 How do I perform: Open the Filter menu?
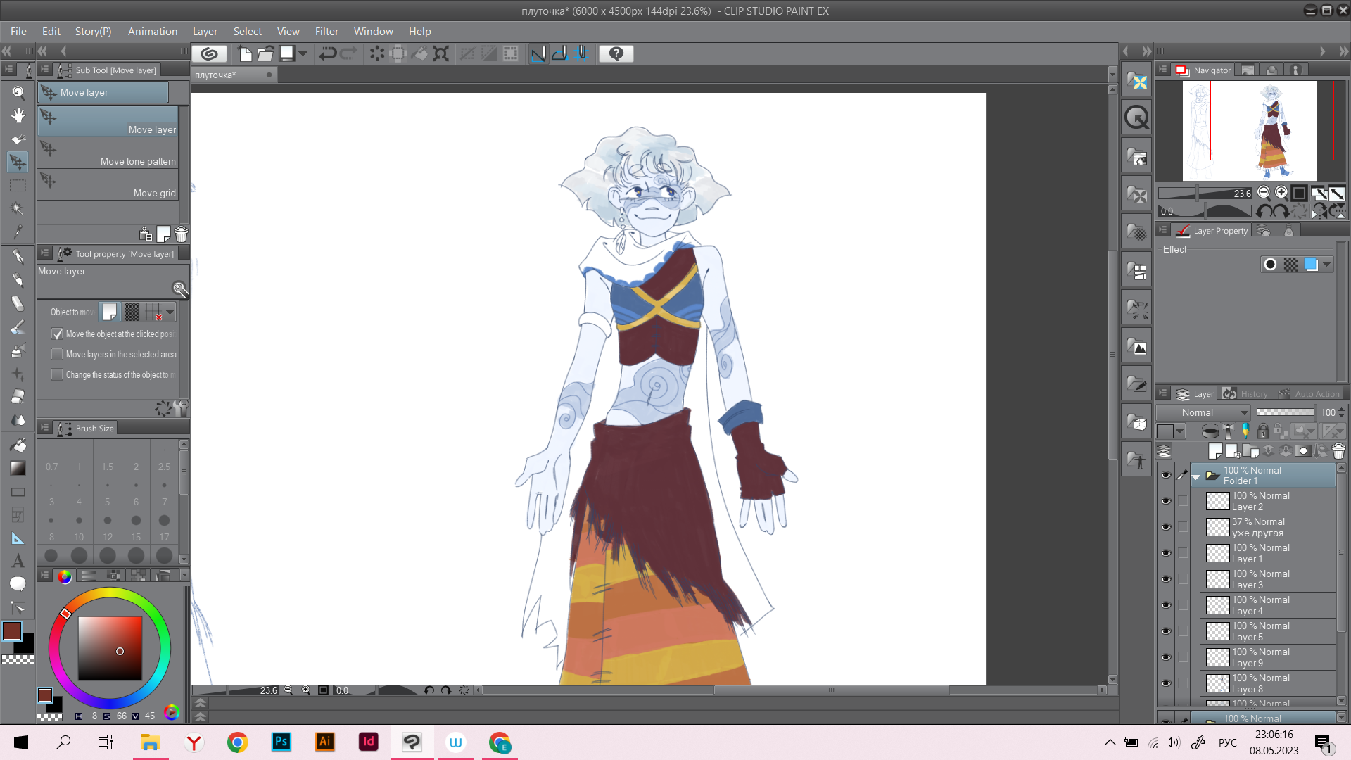(326, 32)
